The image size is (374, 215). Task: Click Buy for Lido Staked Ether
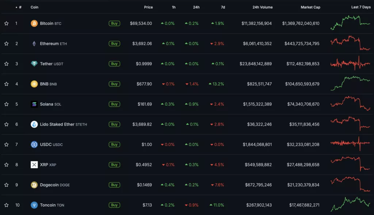tap(114, 124)
